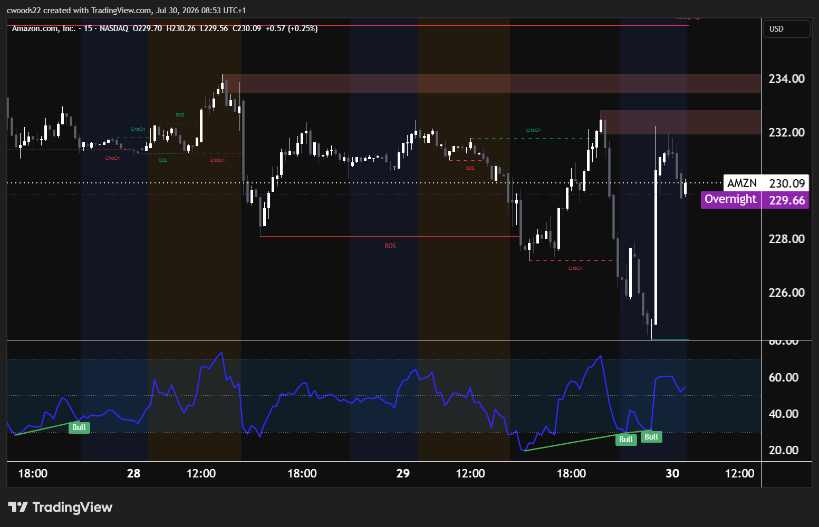The height and width of the screenshot is (527, 819).
Task: Click the Bull tag left of the rightmost one
Action: (626, 440)
